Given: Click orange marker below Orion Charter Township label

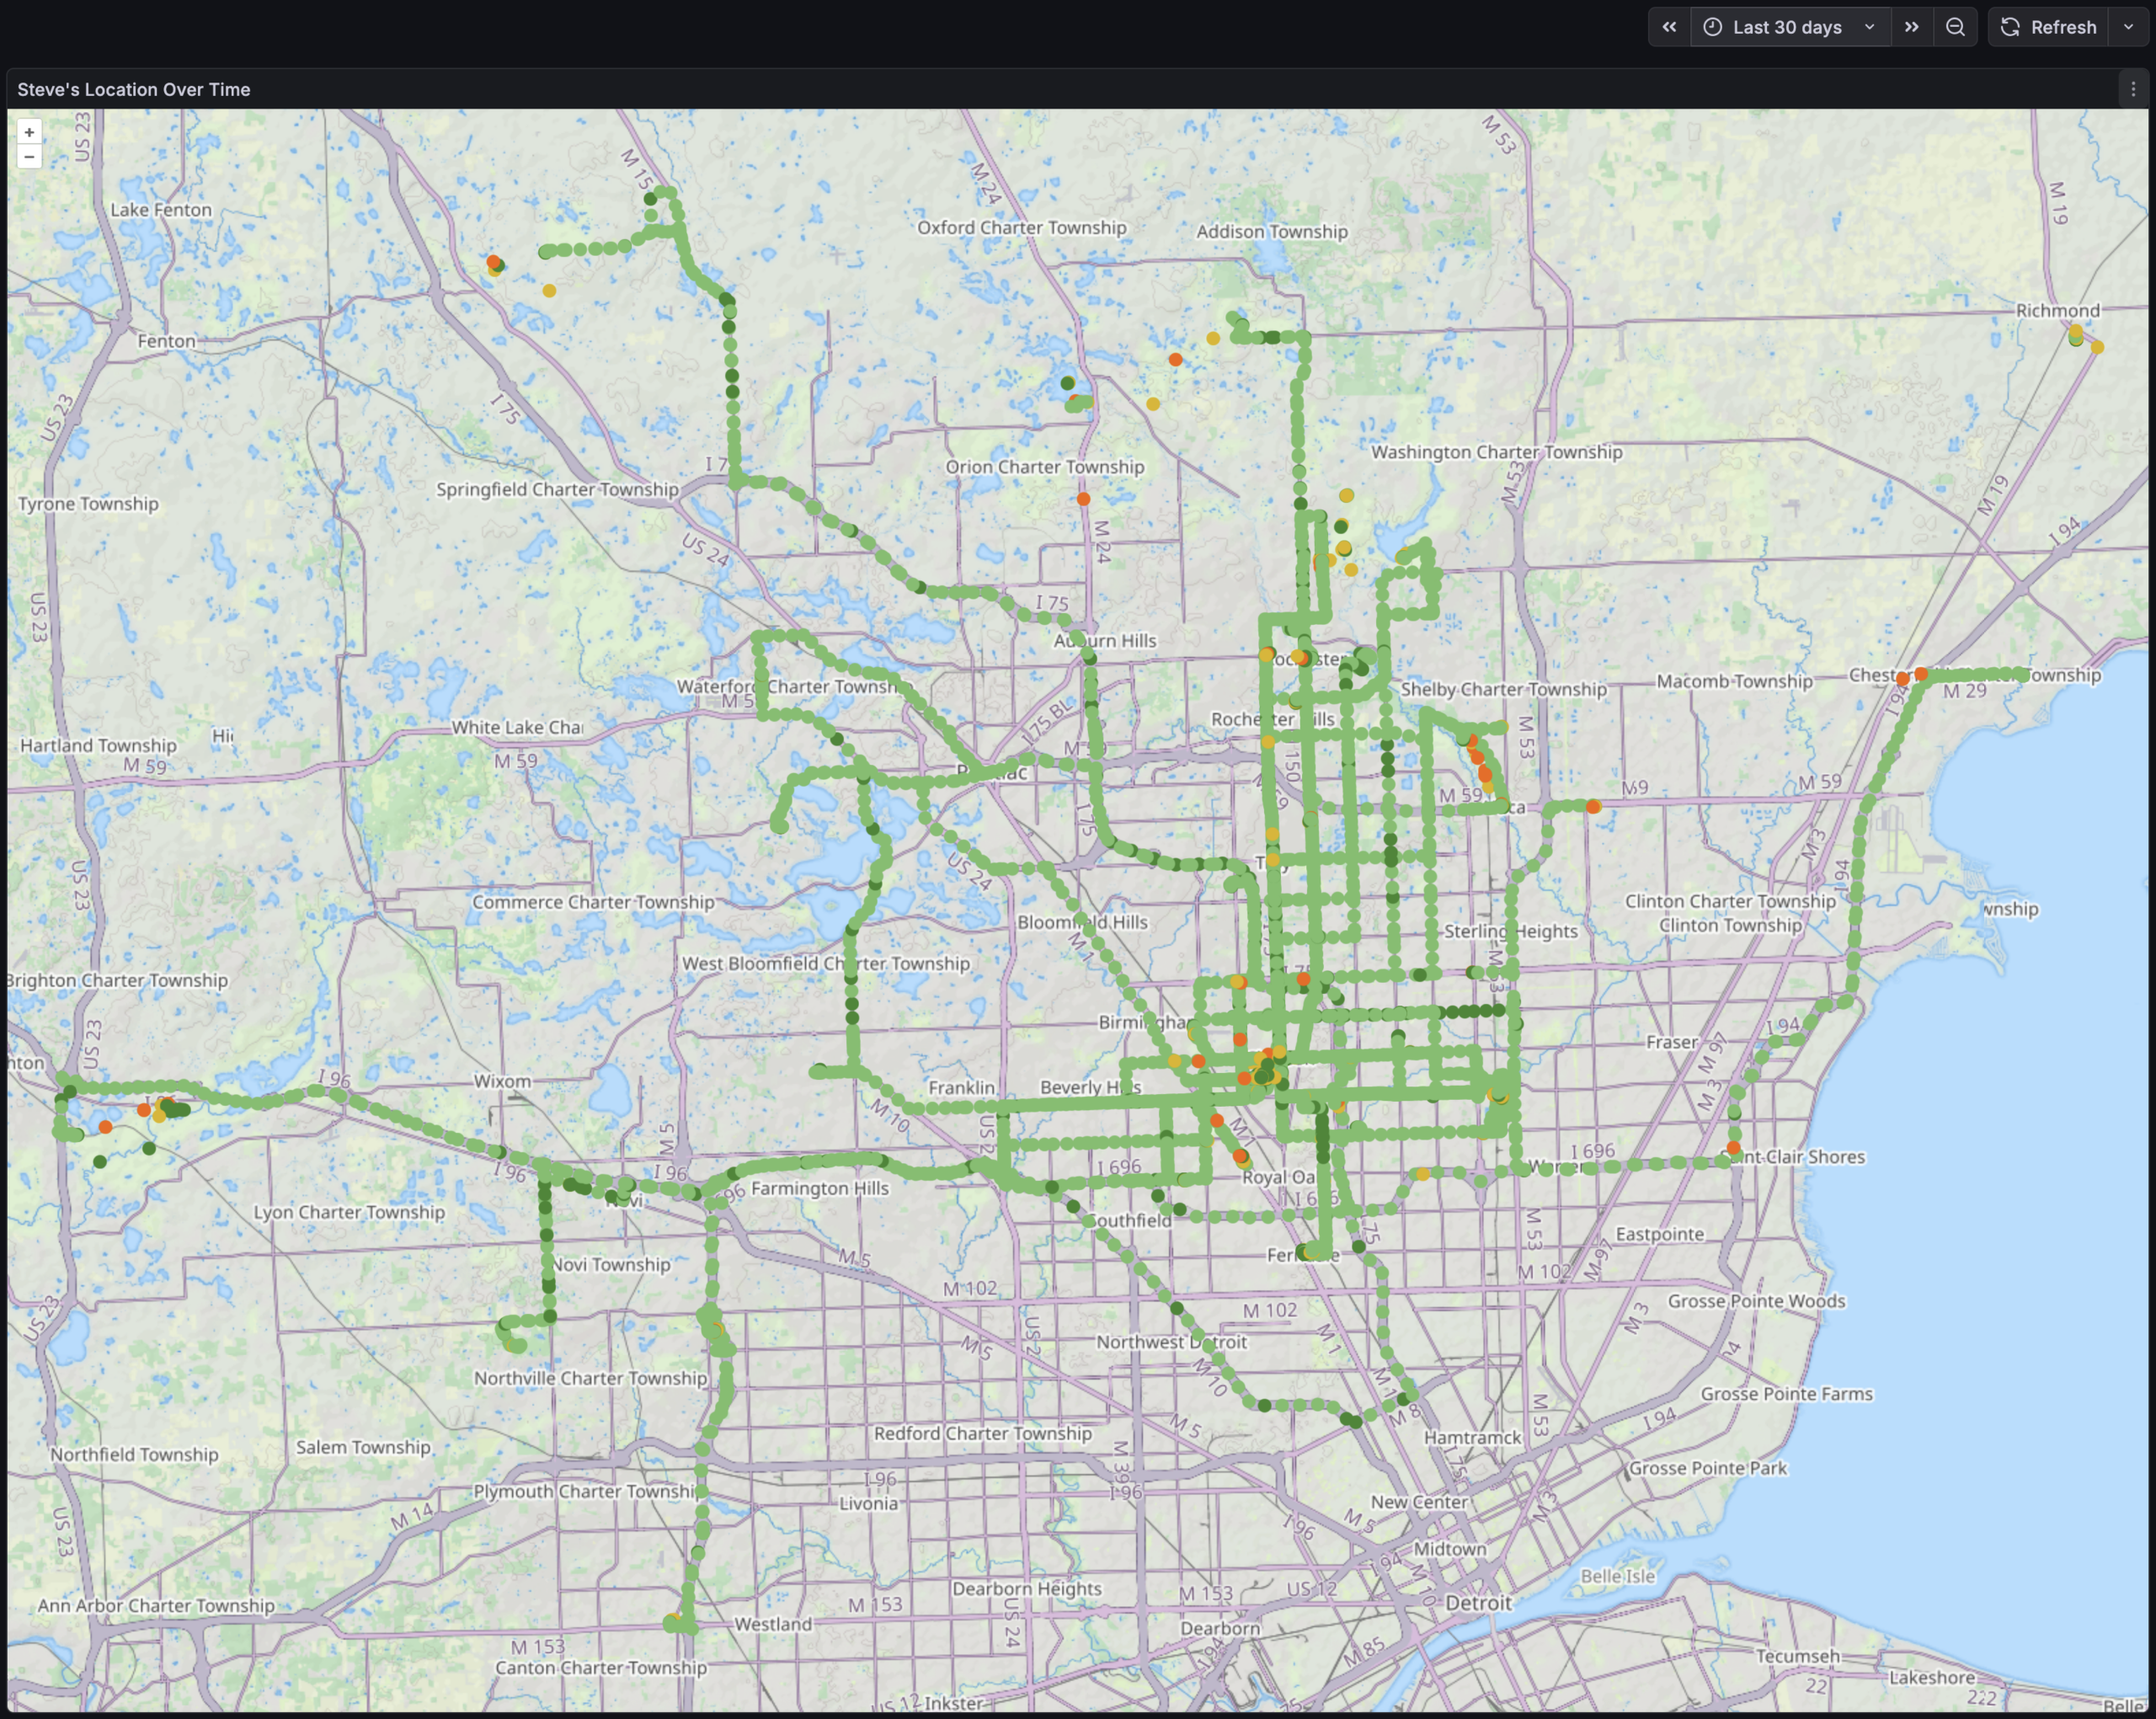Looking at the screenshot, I should (1083, 498).
